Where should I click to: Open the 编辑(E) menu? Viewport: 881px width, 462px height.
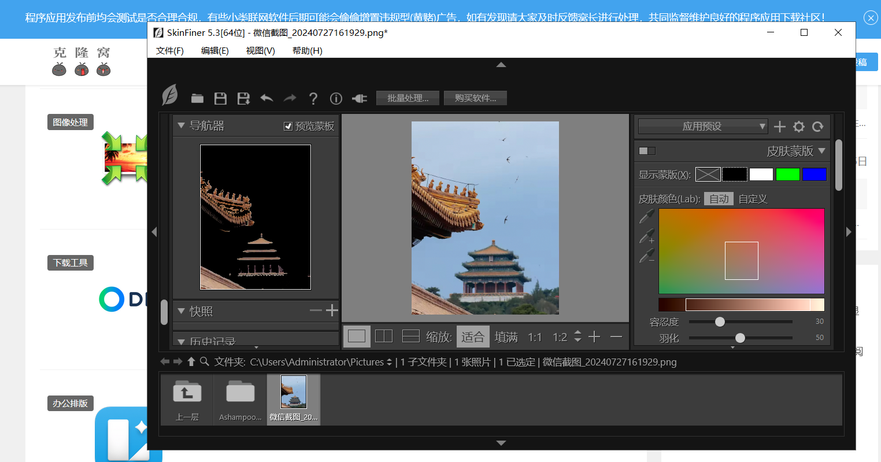coord(215,51)
